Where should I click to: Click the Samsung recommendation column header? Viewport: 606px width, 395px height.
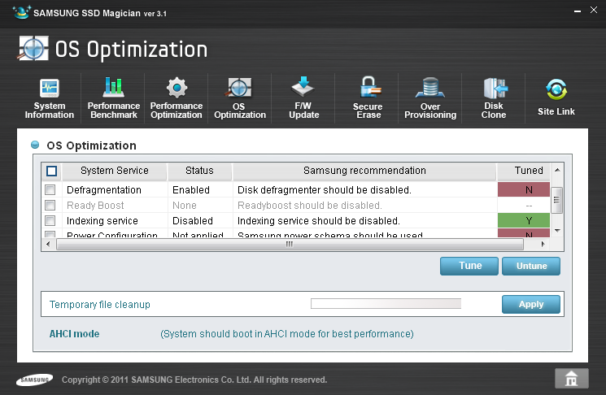[x=364, y=171]
